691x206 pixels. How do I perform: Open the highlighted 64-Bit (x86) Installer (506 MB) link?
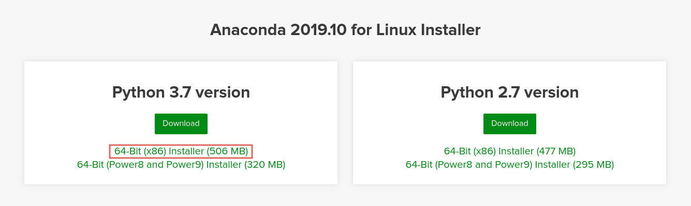tap(181, 151)
